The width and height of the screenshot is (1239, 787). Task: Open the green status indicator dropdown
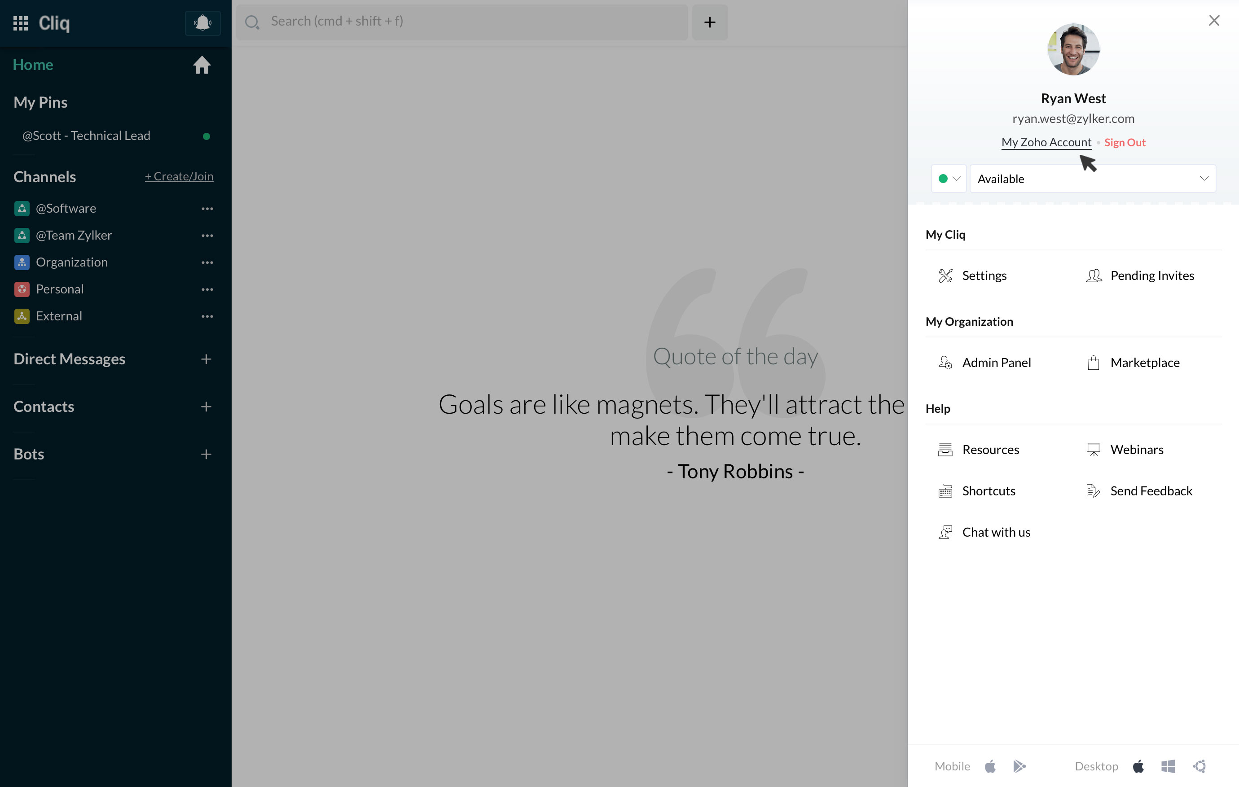pyautogui.click(x=949, y=179)
